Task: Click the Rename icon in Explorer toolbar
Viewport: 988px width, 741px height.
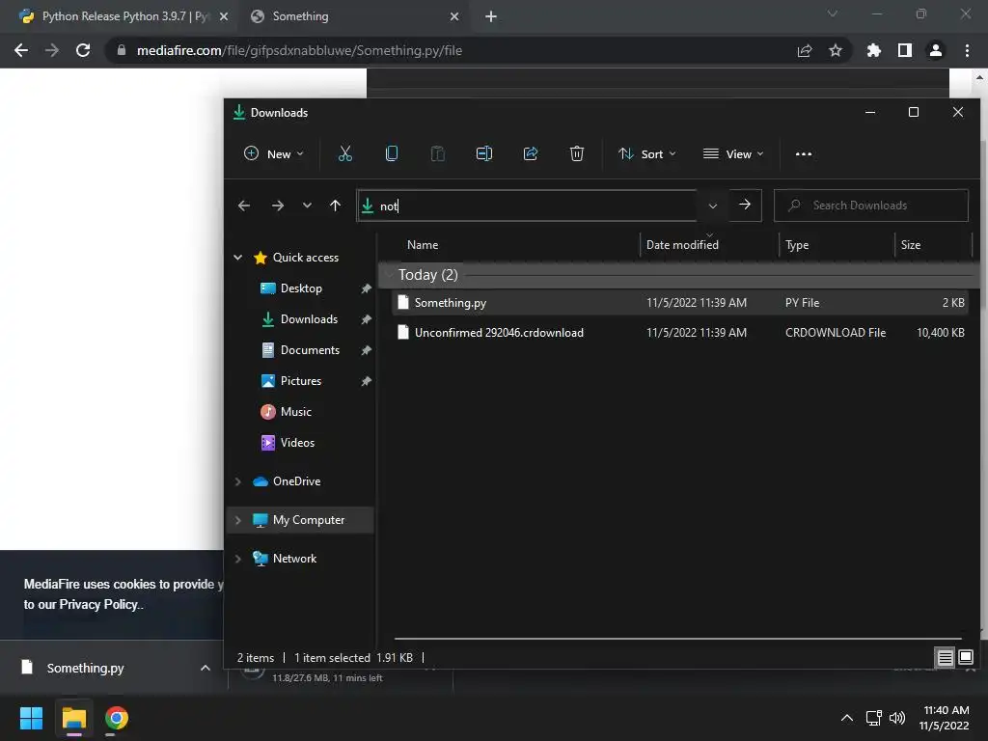Action: [484, 153]
